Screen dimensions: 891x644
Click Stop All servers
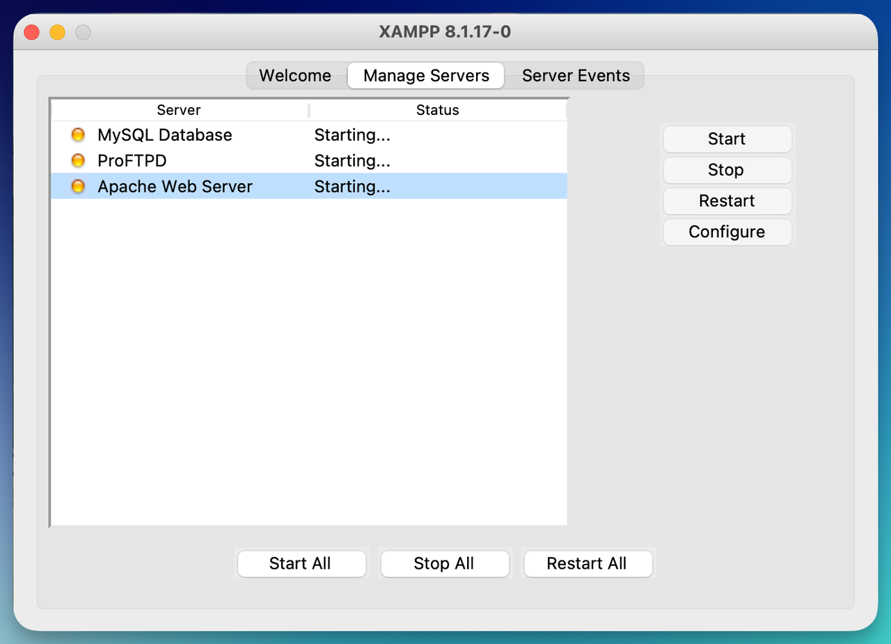point(445,564)
